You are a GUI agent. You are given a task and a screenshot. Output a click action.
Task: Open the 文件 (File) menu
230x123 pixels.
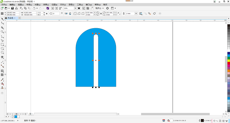tap(4, 5)
